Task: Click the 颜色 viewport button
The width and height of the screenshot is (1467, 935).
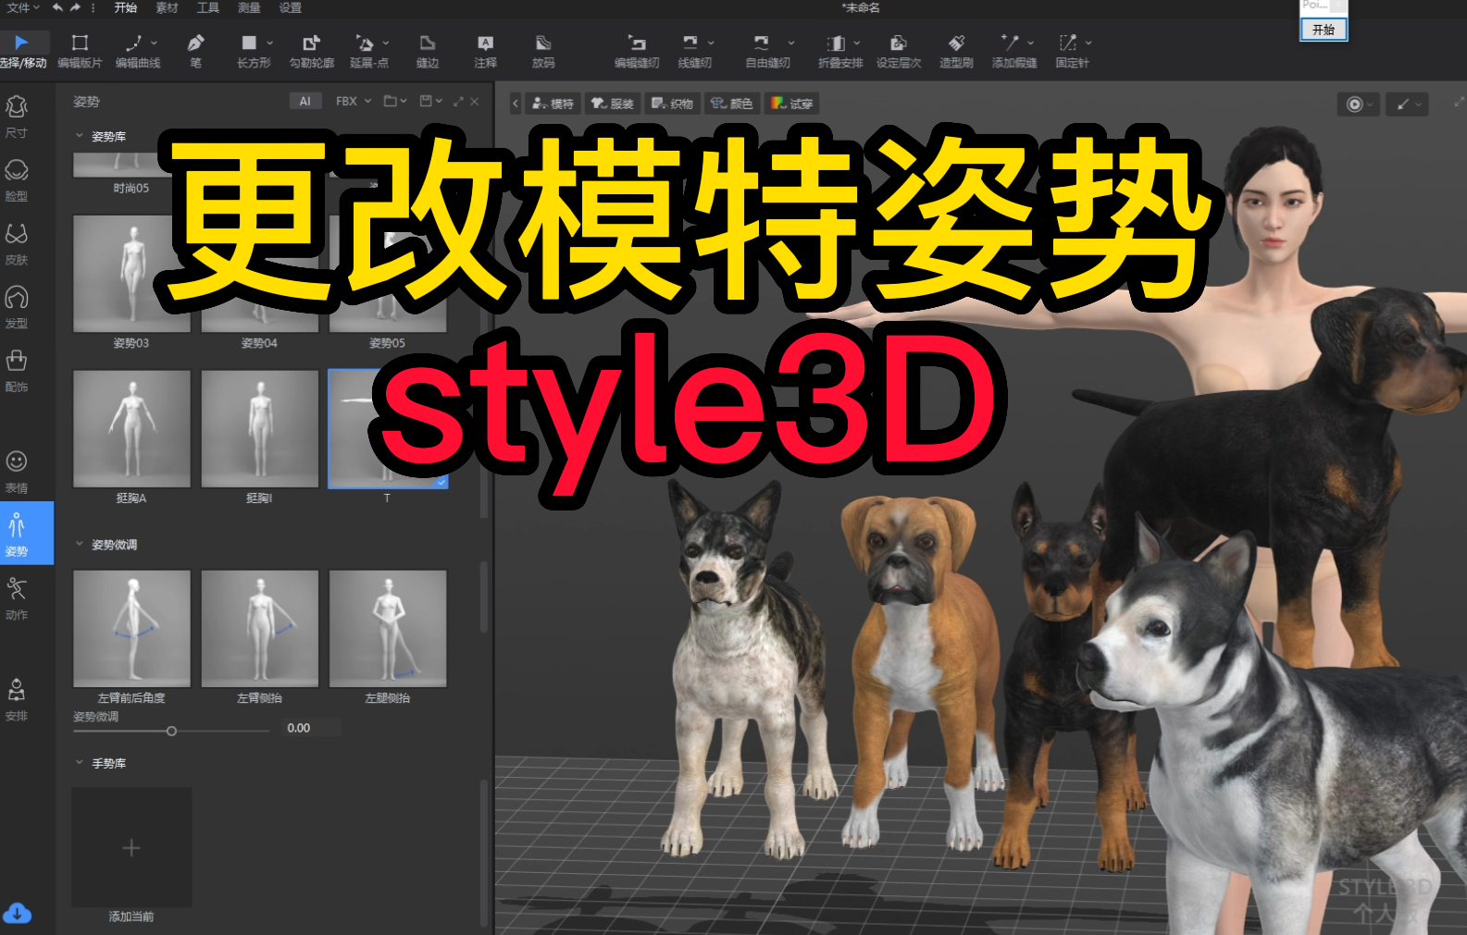Action: pos(731,104)
